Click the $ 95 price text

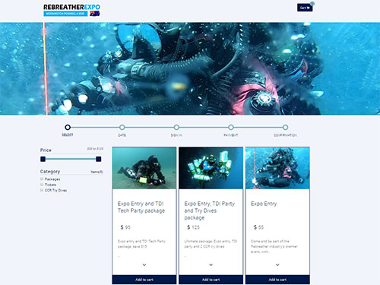point(125,227)
